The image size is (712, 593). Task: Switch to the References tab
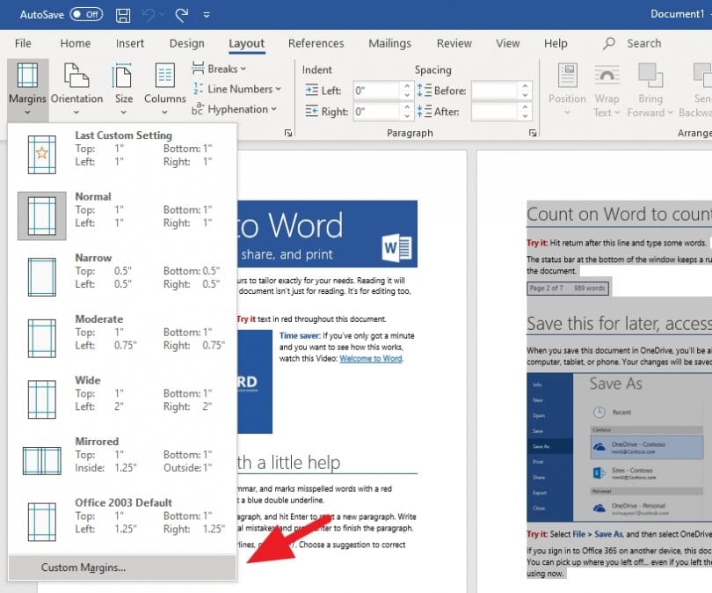(x=316, y=43)
